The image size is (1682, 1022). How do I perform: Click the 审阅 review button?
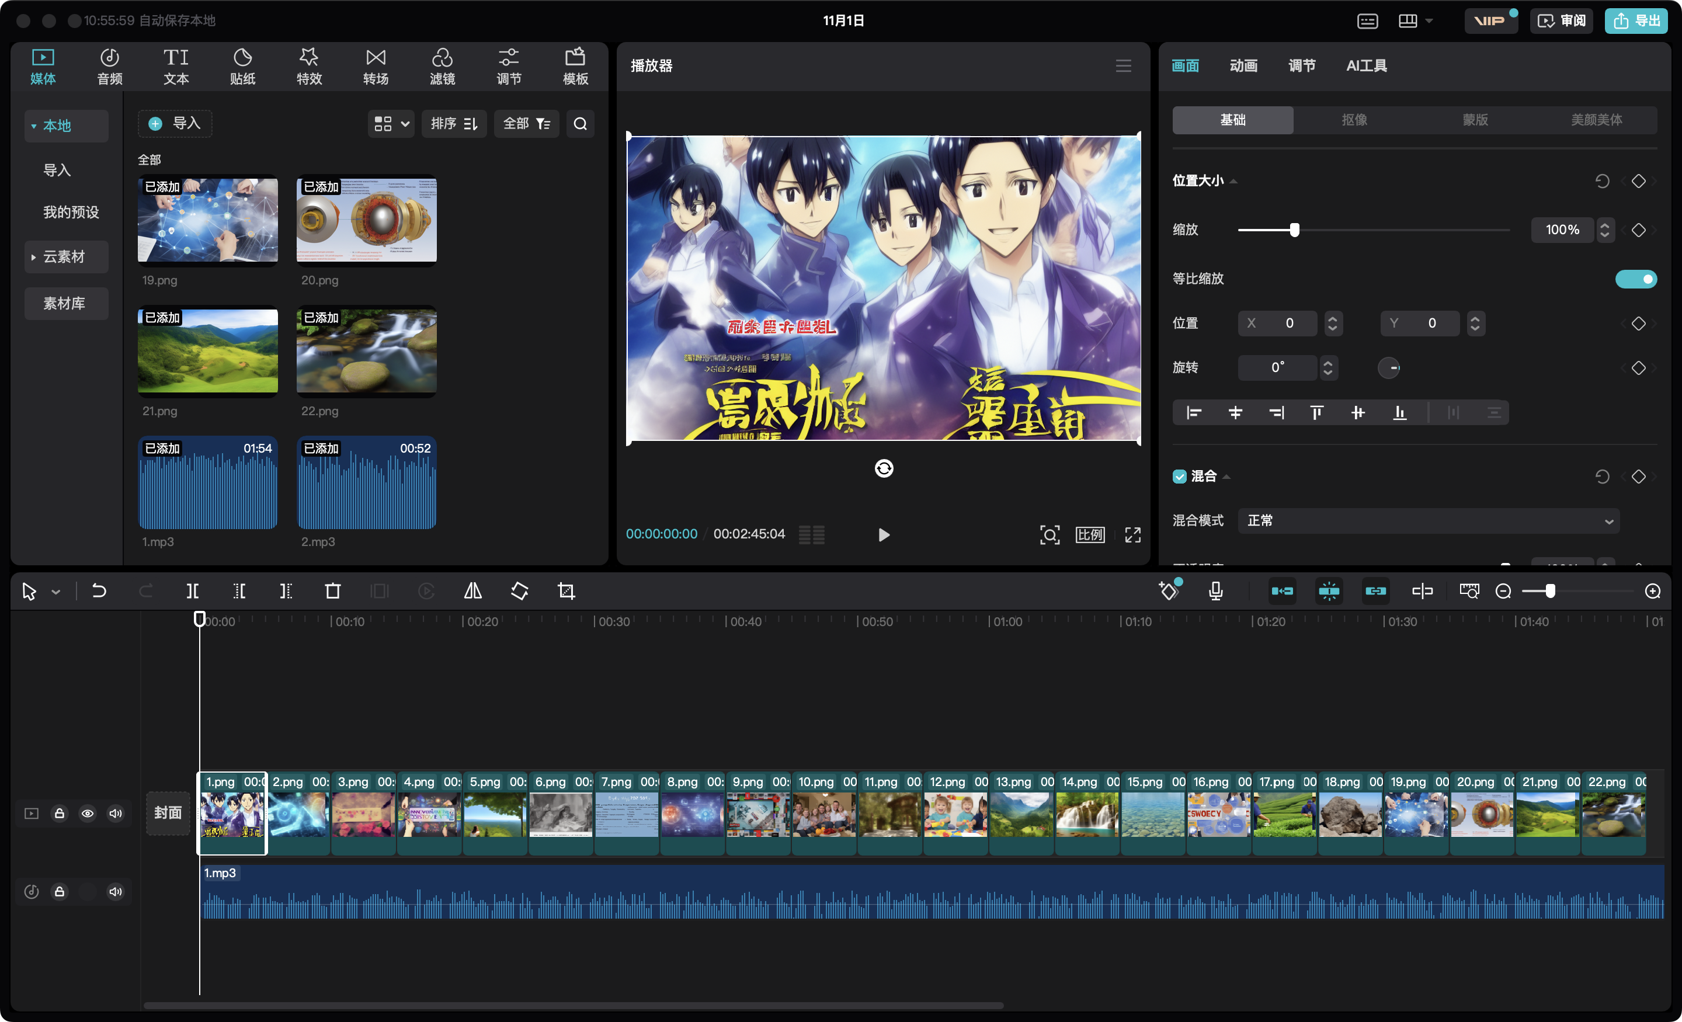click(1562, 21)
